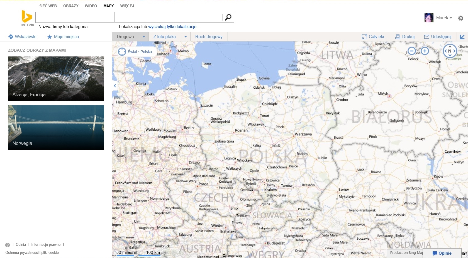This screenshot has height=258, width=468.
Task: Open the settings gear icon
Action: coord(461,18)
